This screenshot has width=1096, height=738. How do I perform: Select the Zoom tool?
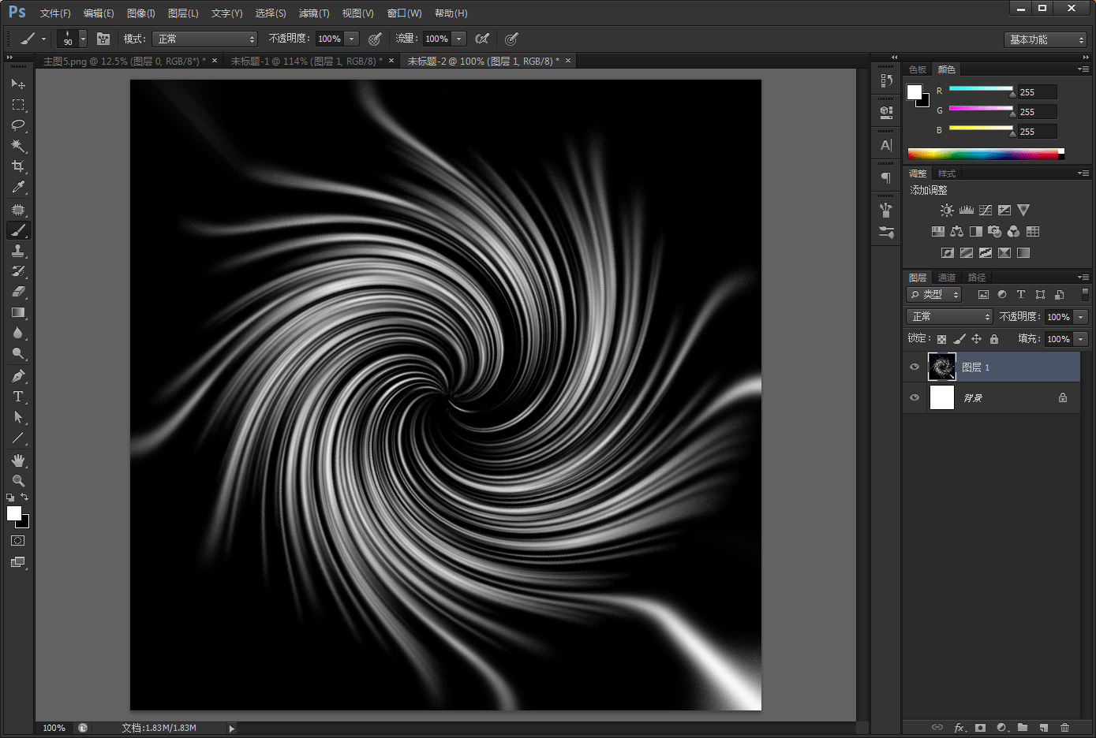click(17, 481)
